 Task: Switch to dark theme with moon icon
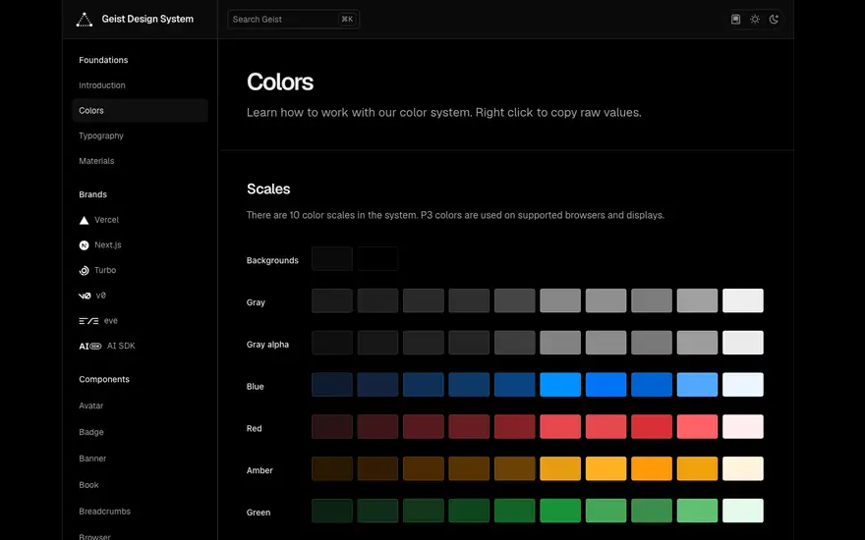[774, 20]
